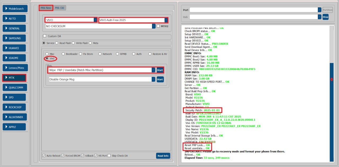Screen dimensions: 339x167
Task: Click the Partition button
Action: 328,10
